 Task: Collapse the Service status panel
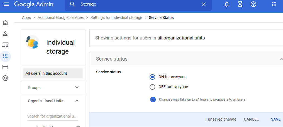(281, 59)
